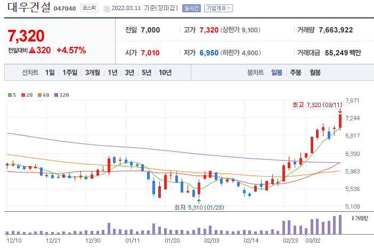The image size is (374, 249).
Task: Click the 12/10 date axis label
Action: pyautogui.click(x=14, y=240)
